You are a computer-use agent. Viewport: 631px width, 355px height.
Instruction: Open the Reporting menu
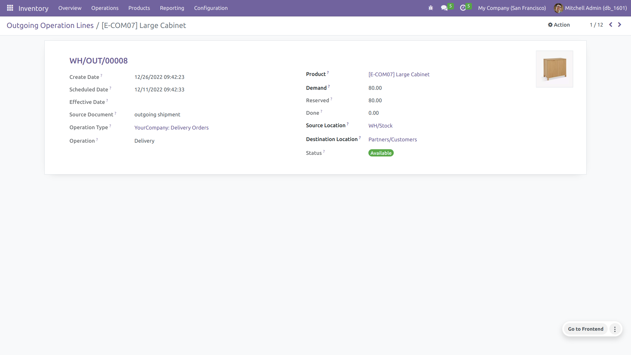pyautogui.click(x=172, y=8)
